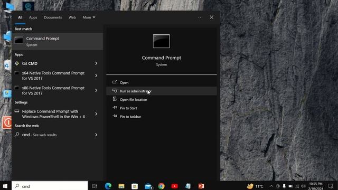Click the weather 11°C widget
The height and width of the screenshot is (190, 338).
(x=255, y=186)
